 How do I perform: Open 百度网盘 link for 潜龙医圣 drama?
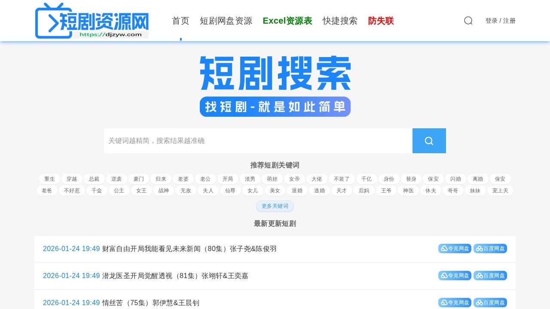490,276
